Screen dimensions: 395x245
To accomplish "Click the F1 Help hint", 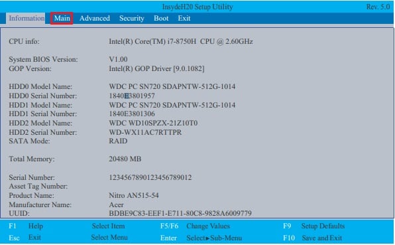I will point(26,226).
